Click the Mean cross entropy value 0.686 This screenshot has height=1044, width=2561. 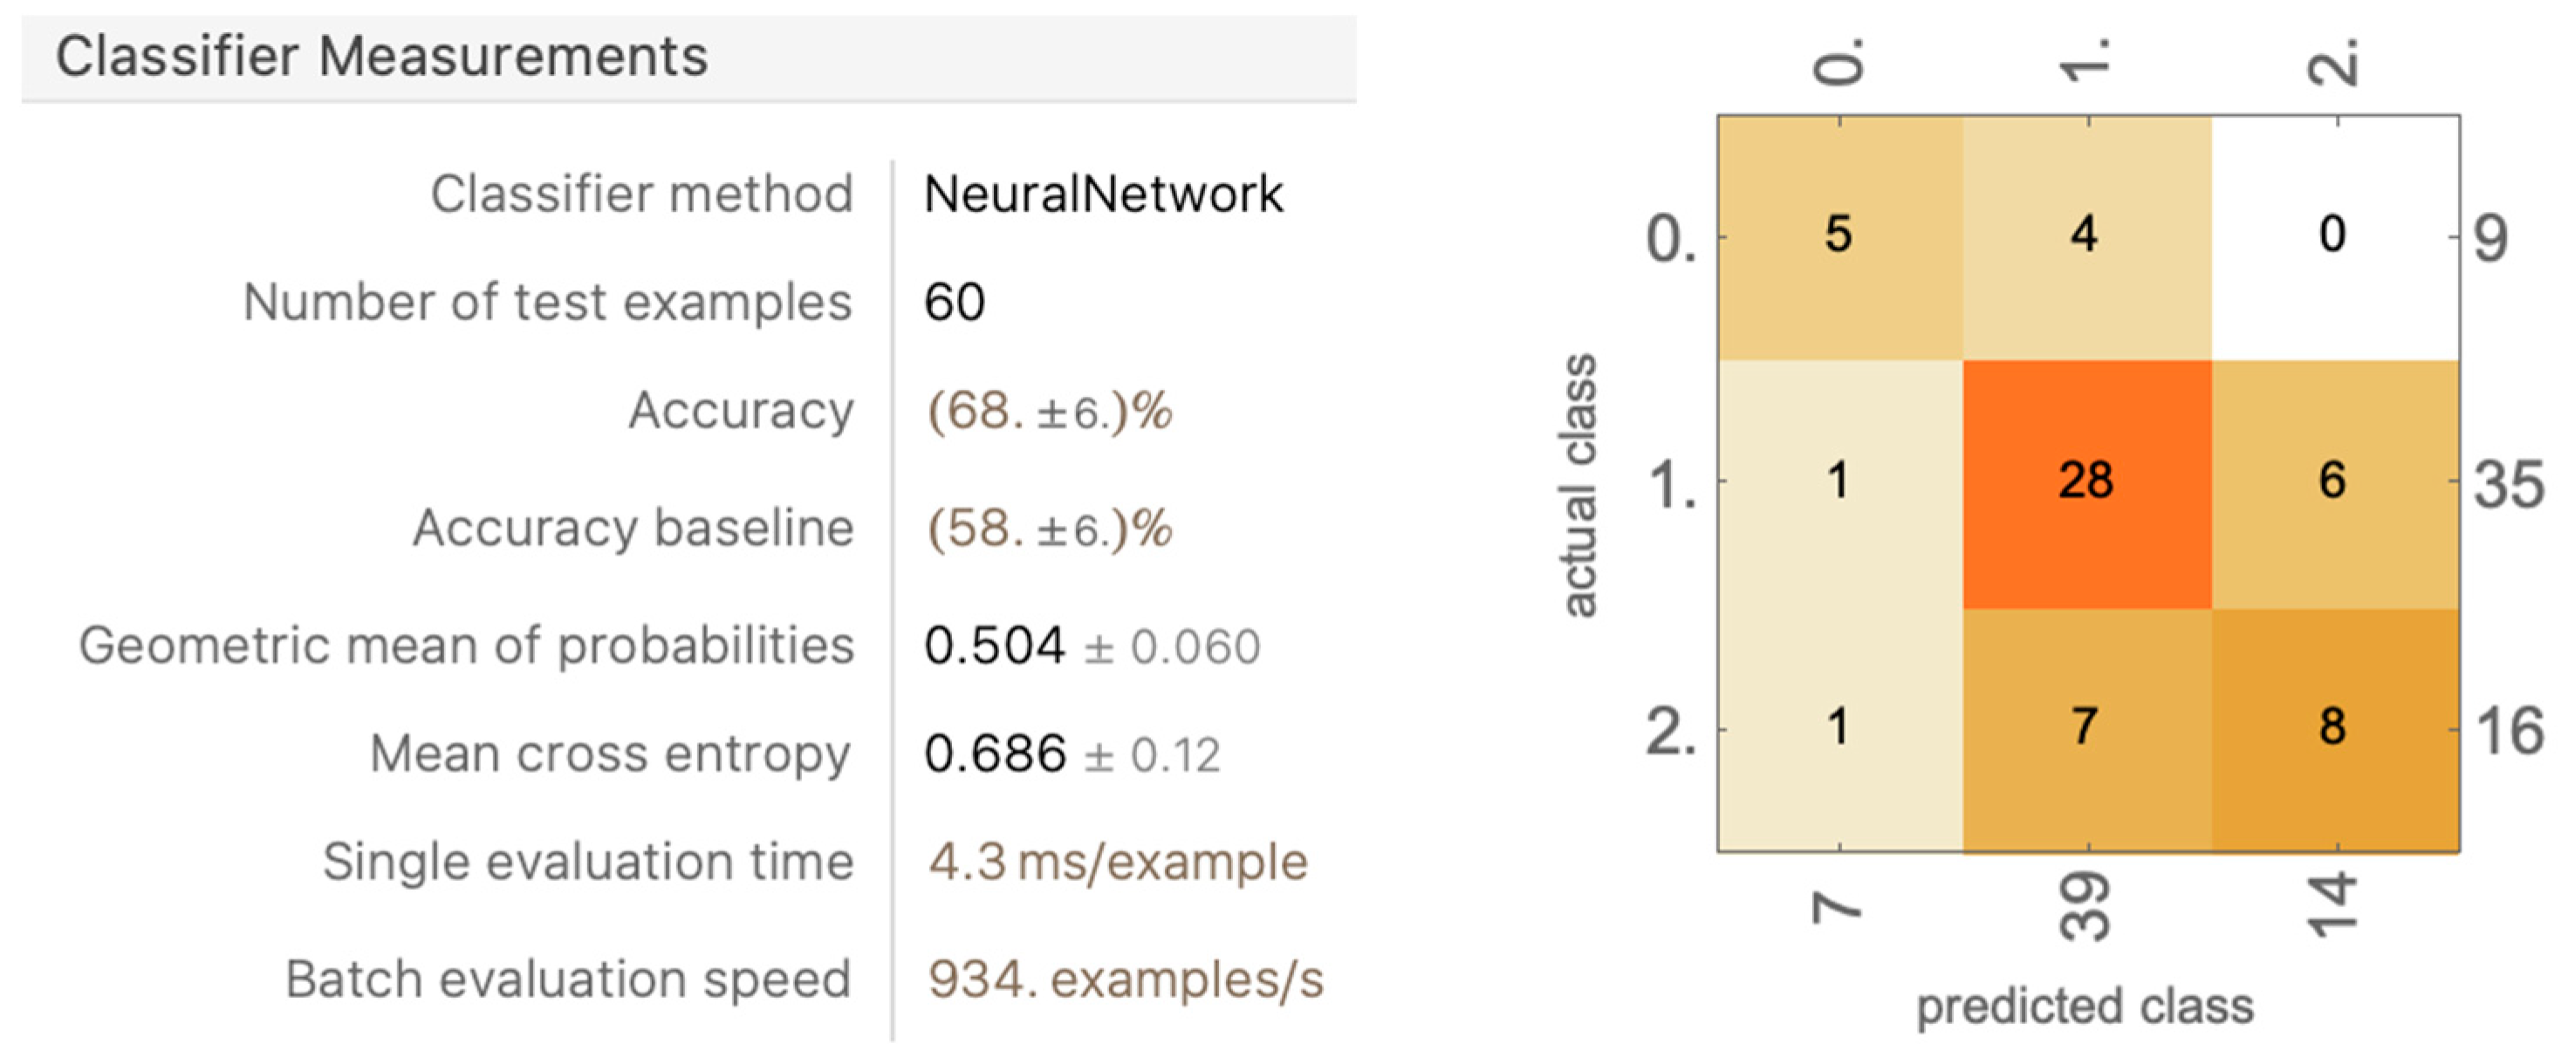[x=994, y=754]
